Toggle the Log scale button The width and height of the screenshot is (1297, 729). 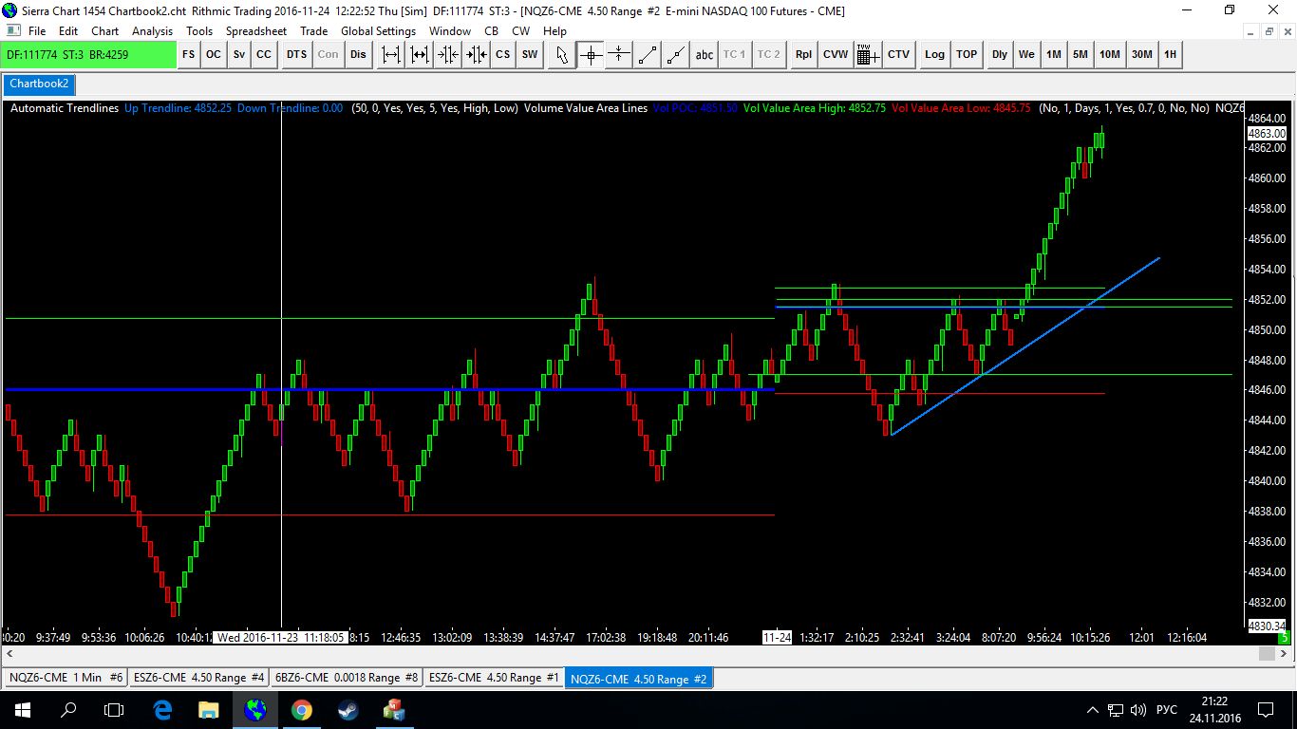(x=934, y=55)
